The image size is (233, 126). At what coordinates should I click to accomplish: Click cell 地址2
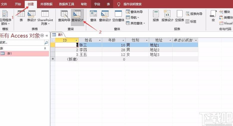click(161, 50)
